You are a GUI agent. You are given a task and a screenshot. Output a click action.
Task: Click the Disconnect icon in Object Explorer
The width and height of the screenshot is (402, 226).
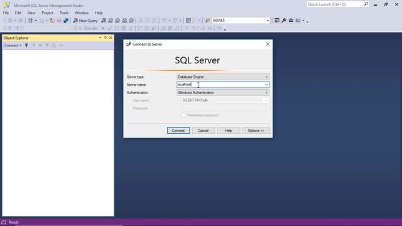tap(33, 45)
